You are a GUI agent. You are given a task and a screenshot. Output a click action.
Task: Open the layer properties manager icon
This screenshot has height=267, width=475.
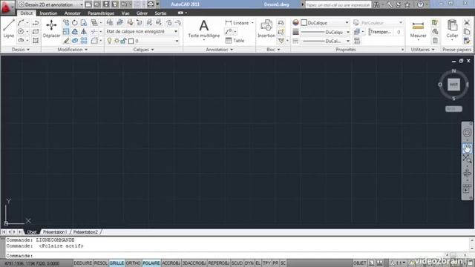click(110, 23)
